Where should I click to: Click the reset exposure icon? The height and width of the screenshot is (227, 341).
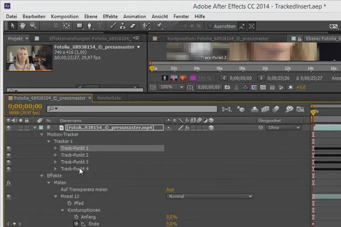[290, 87]
